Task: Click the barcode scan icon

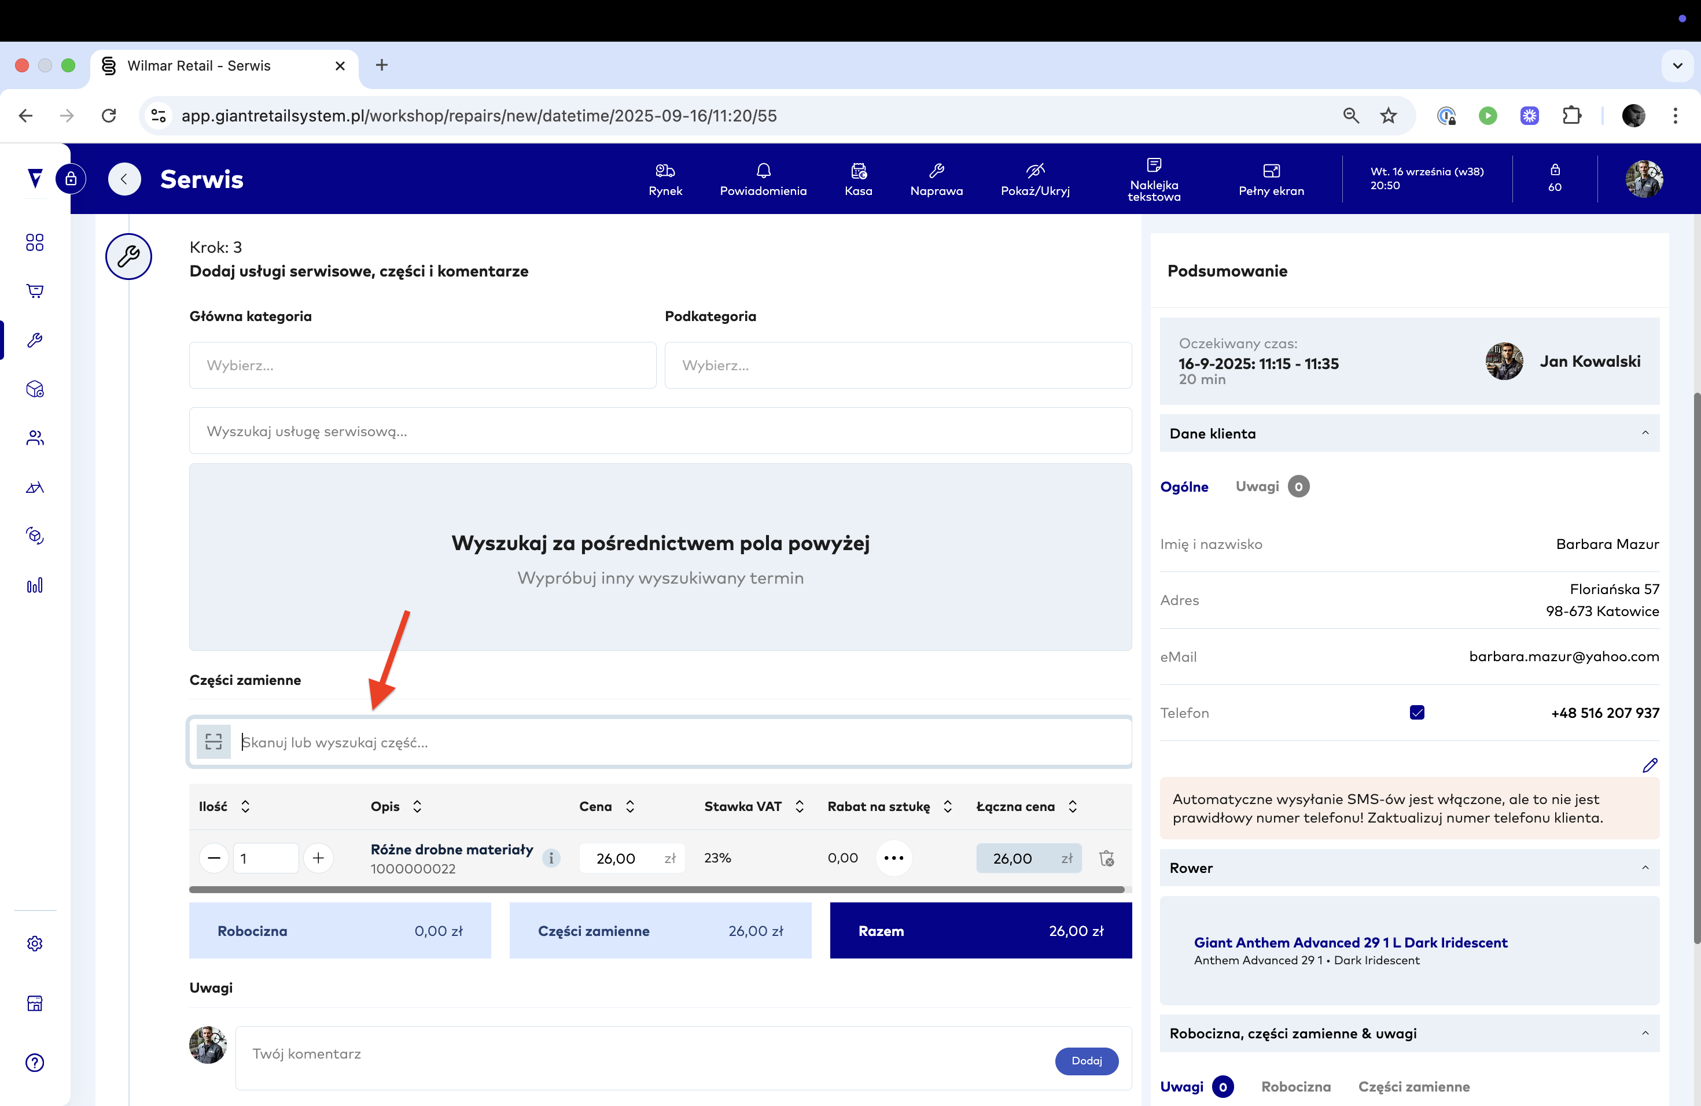Action: click(x=213, y=742)
